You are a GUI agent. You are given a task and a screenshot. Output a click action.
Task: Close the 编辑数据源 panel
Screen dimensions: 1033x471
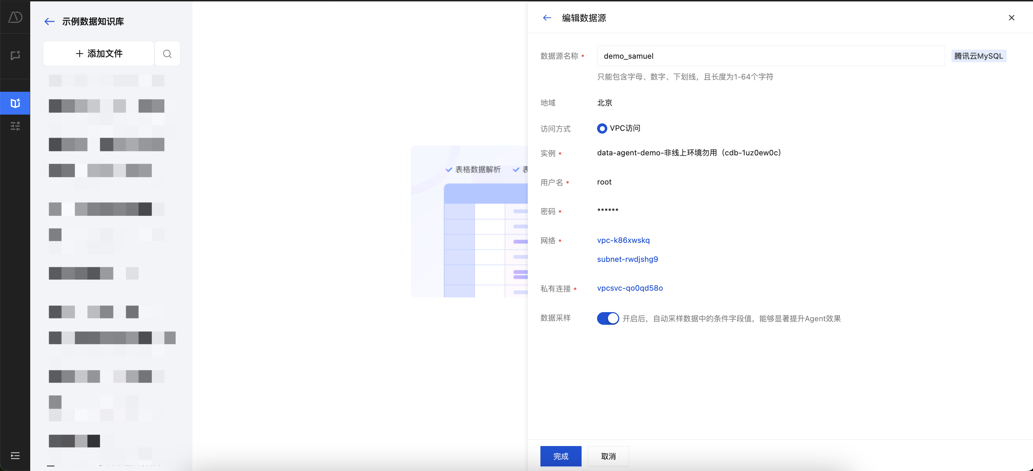1011,18
